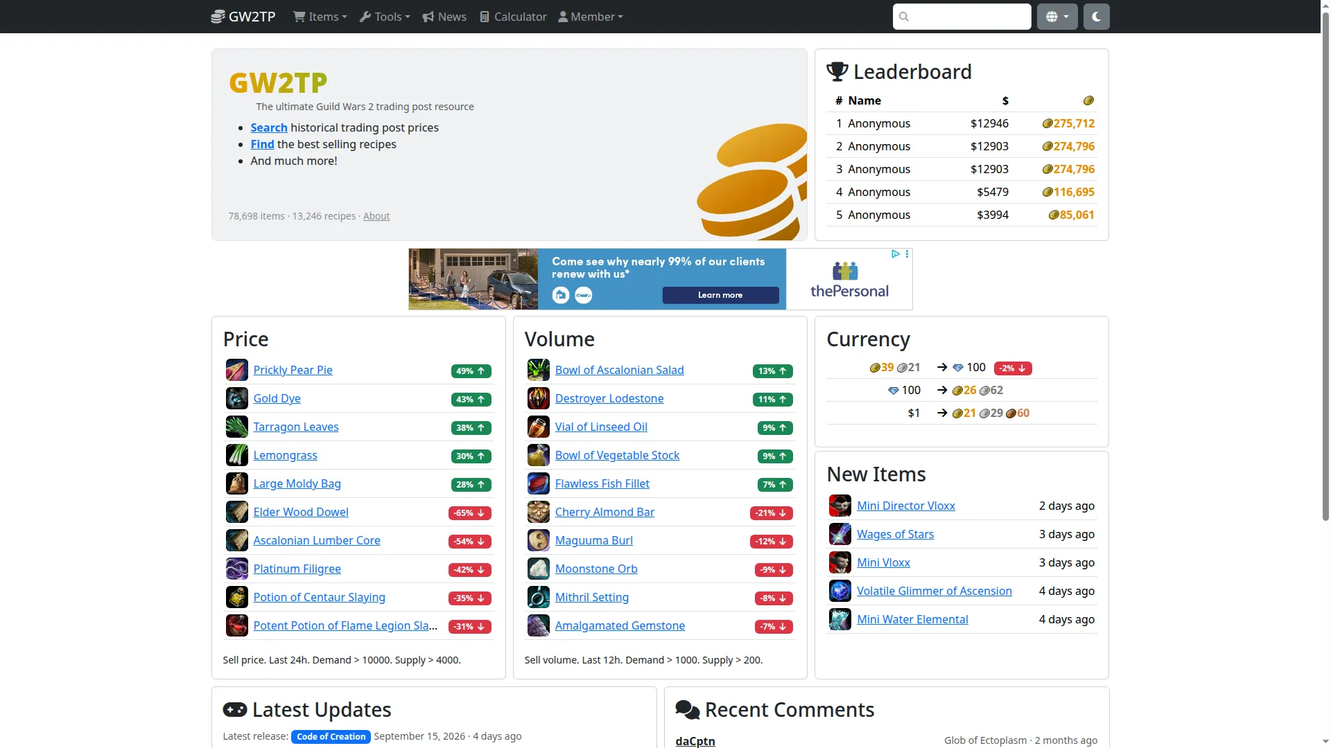Open the Calculator page
The width and height of the screenshot is (1331, 748).
(513, 17)
